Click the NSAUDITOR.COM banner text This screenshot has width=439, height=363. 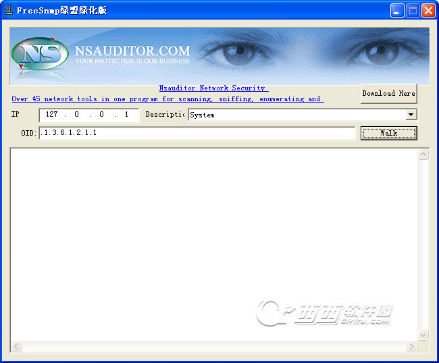tap(132, 51)
